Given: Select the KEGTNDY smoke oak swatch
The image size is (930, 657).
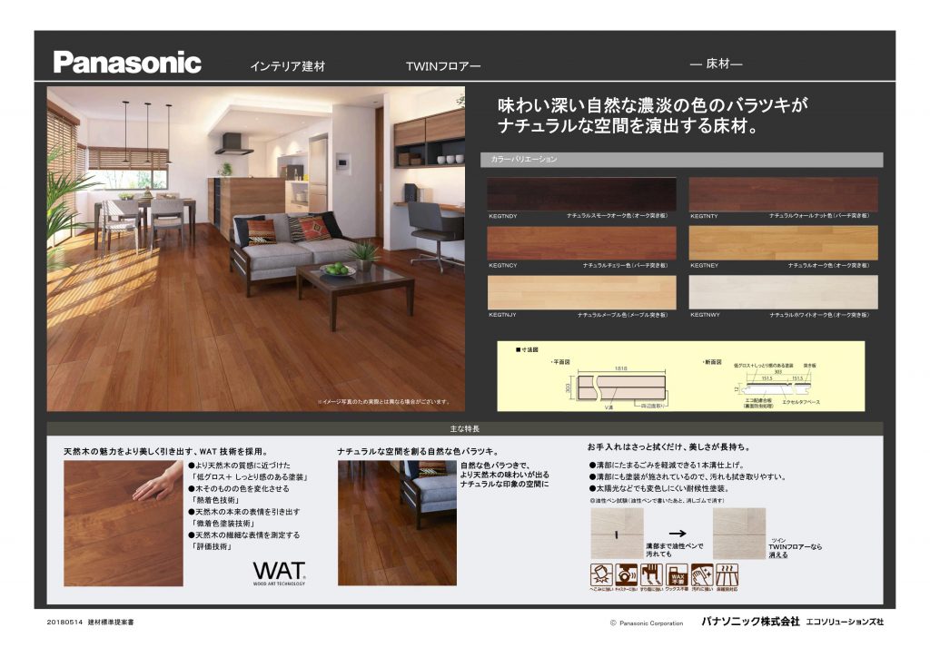Looking at the screenshot, I should [x=582, y=193].
